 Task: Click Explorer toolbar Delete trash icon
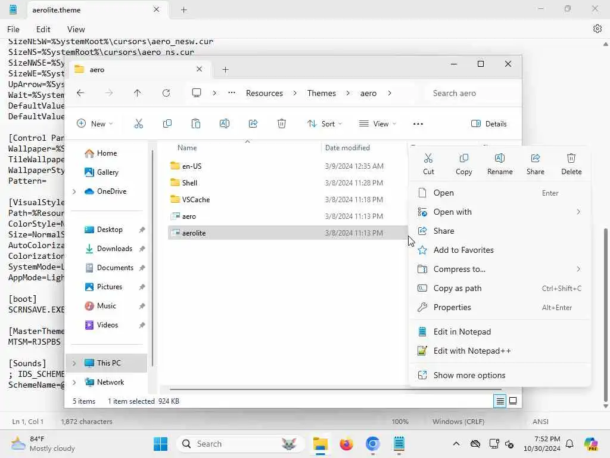(282, 124)
